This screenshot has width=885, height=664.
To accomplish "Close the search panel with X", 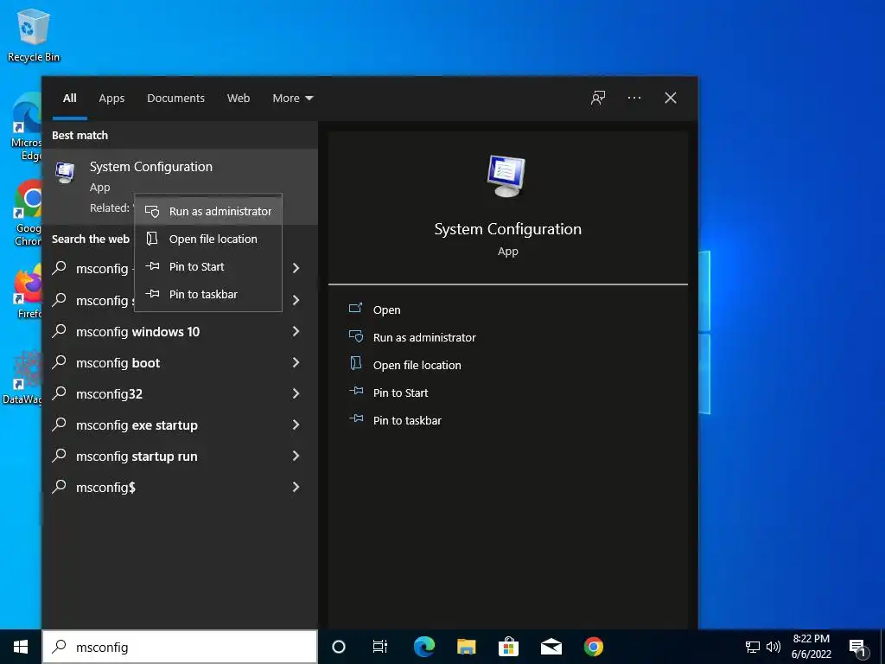I will 671,99.
